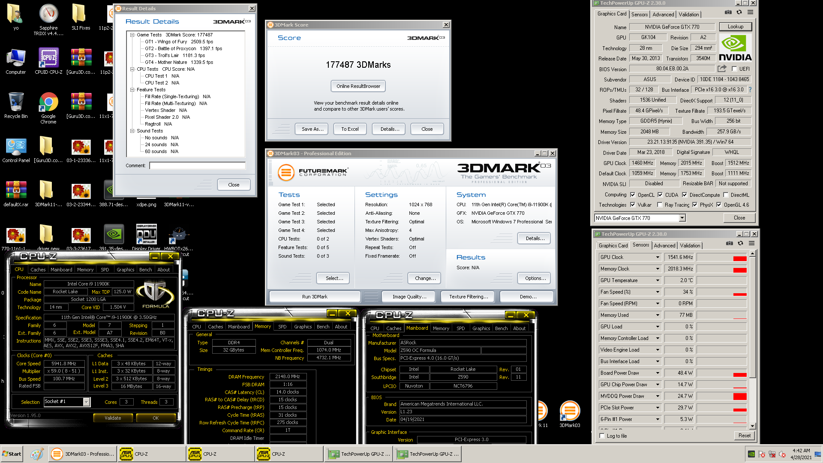
Task: Open About tab in CPU tab CPU-Z window
Action: coord(163,270)
